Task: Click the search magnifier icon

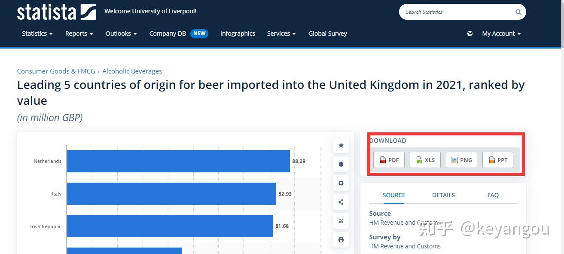Action: click(x=518, y=12)
